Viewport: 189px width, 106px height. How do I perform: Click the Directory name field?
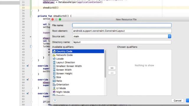122,42
